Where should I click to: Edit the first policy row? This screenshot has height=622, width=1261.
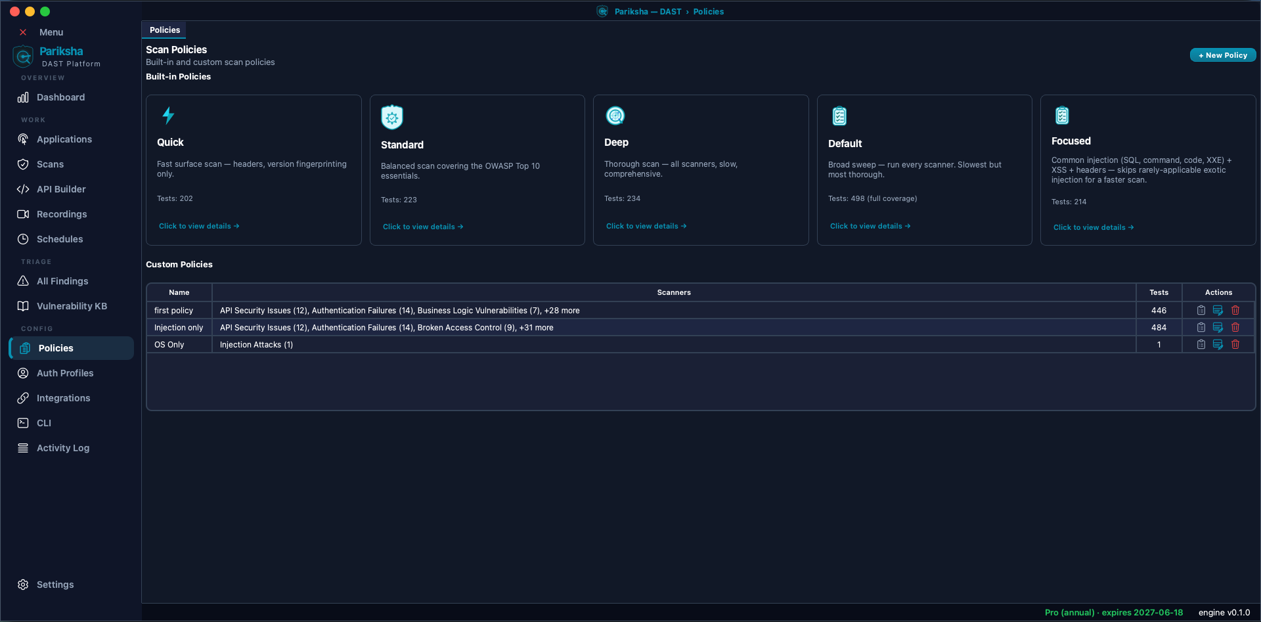pos(1218,310)
